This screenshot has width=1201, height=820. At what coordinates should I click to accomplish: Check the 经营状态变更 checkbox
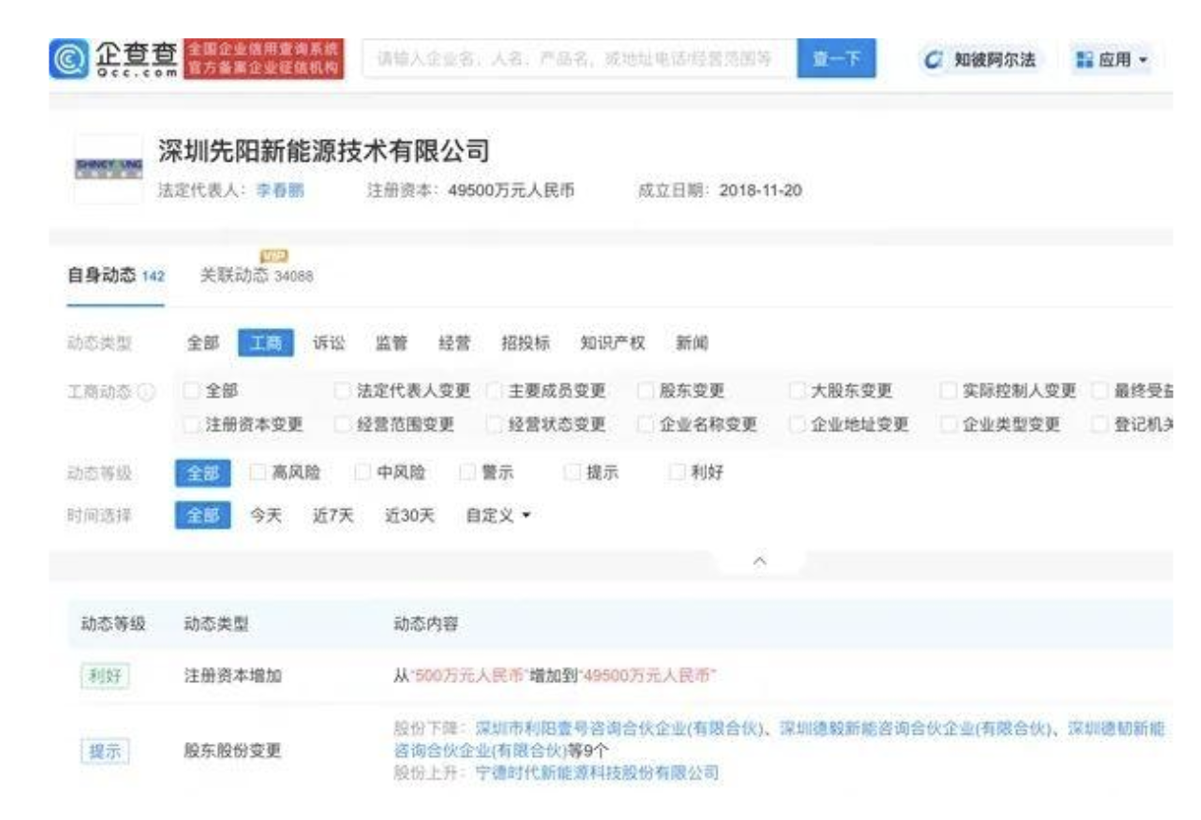pyautogui.click(x=494, y=425)
